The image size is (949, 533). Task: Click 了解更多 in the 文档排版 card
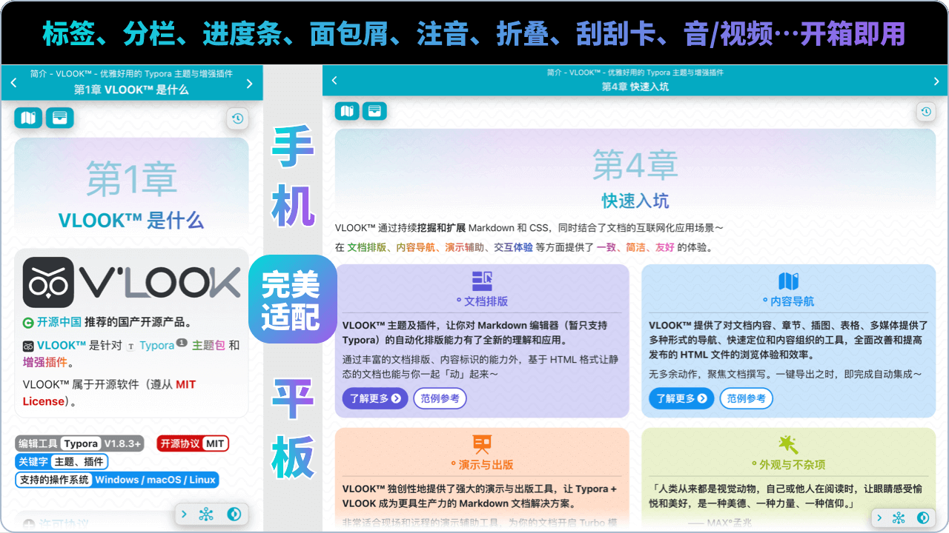(375, 398)
